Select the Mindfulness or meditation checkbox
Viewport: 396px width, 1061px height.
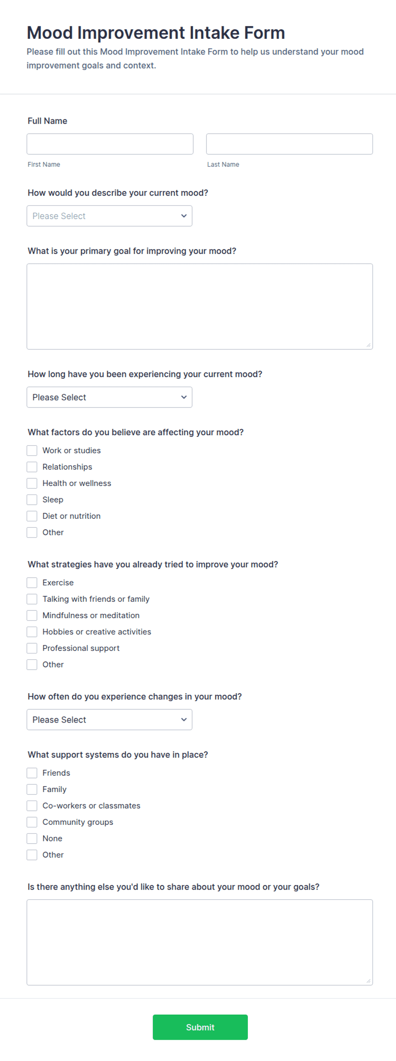click(32, 616)
